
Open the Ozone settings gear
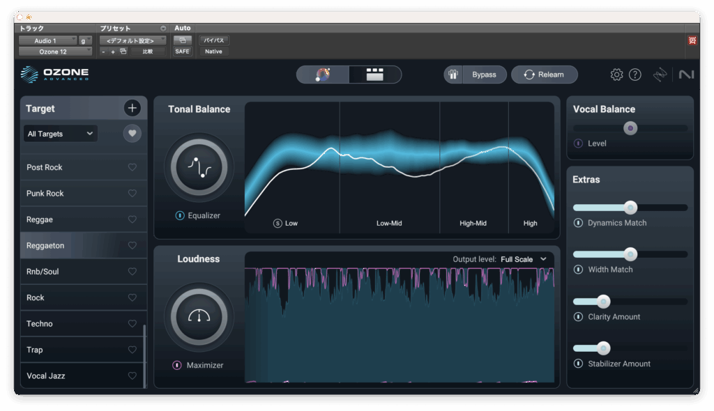[616, 75]
